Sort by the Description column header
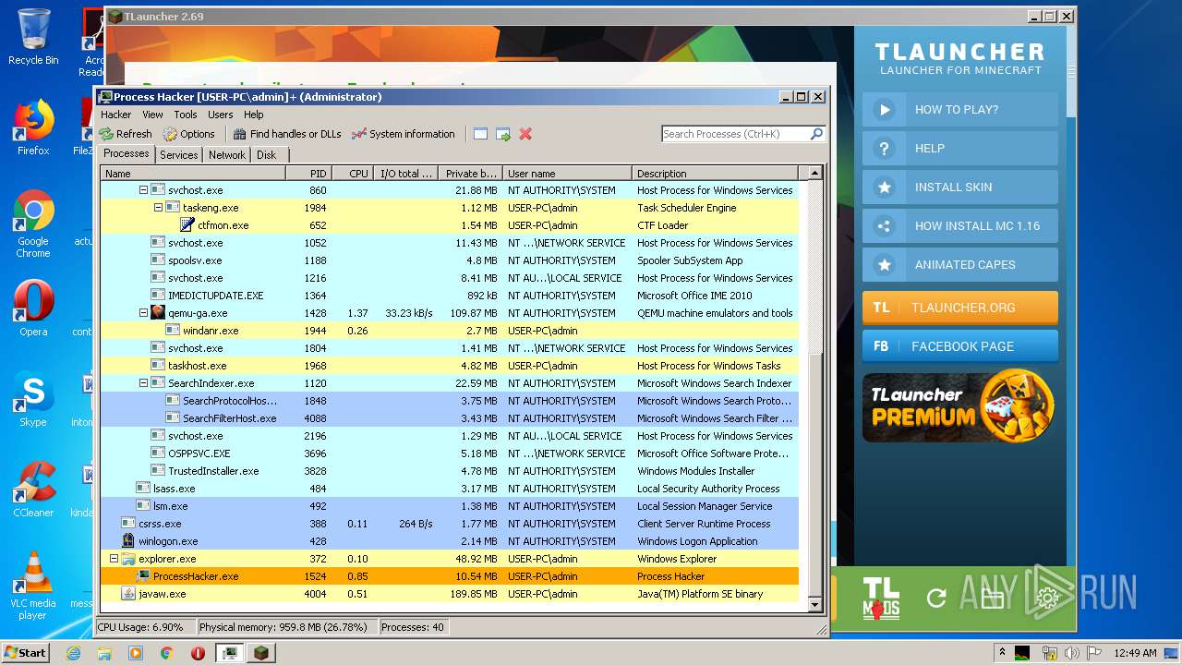 [x=715, y=173]
